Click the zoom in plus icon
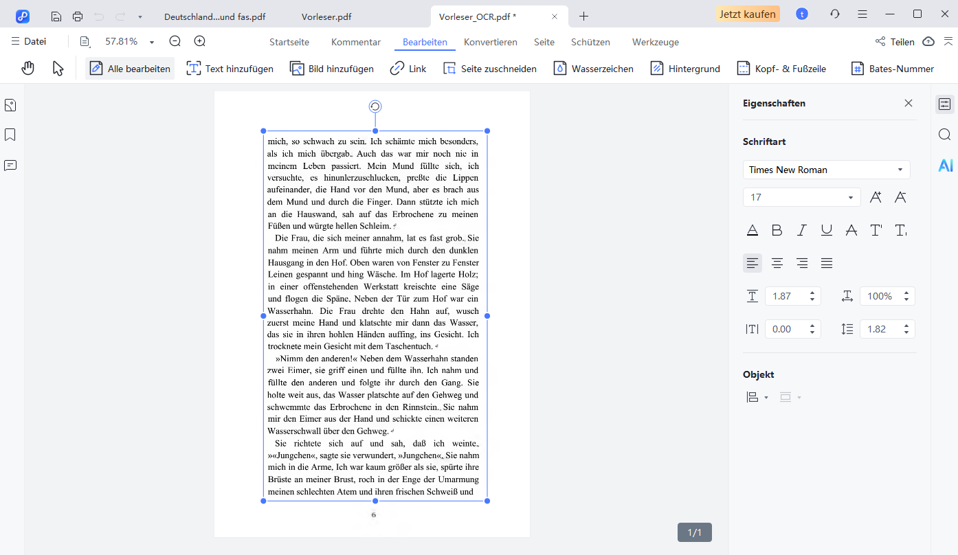The height and width of the screenshot is (555, 958). point(200,41)
